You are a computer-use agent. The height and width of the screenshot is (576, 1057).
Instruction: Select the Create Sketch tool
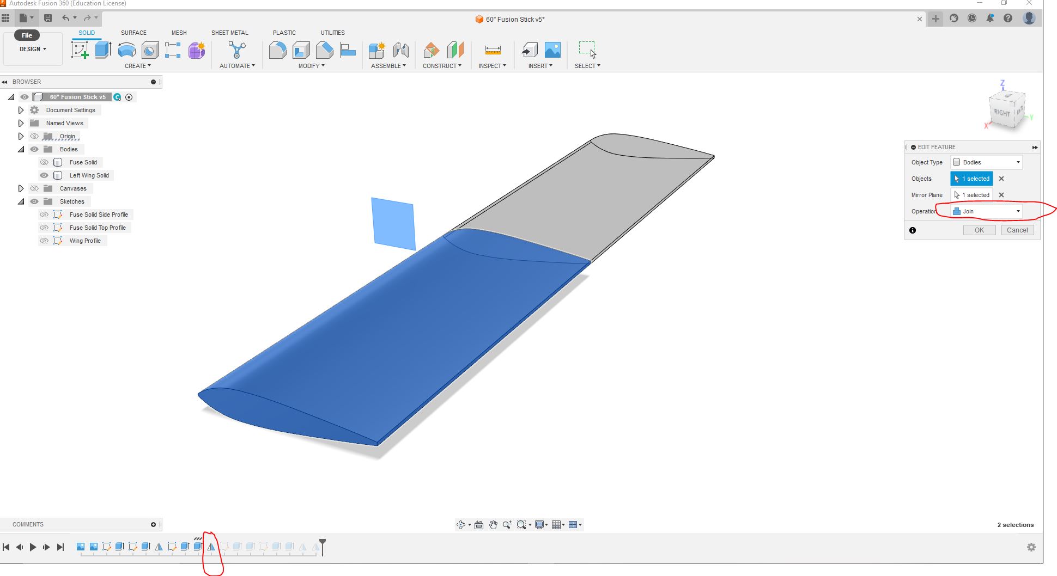(80, 51)
